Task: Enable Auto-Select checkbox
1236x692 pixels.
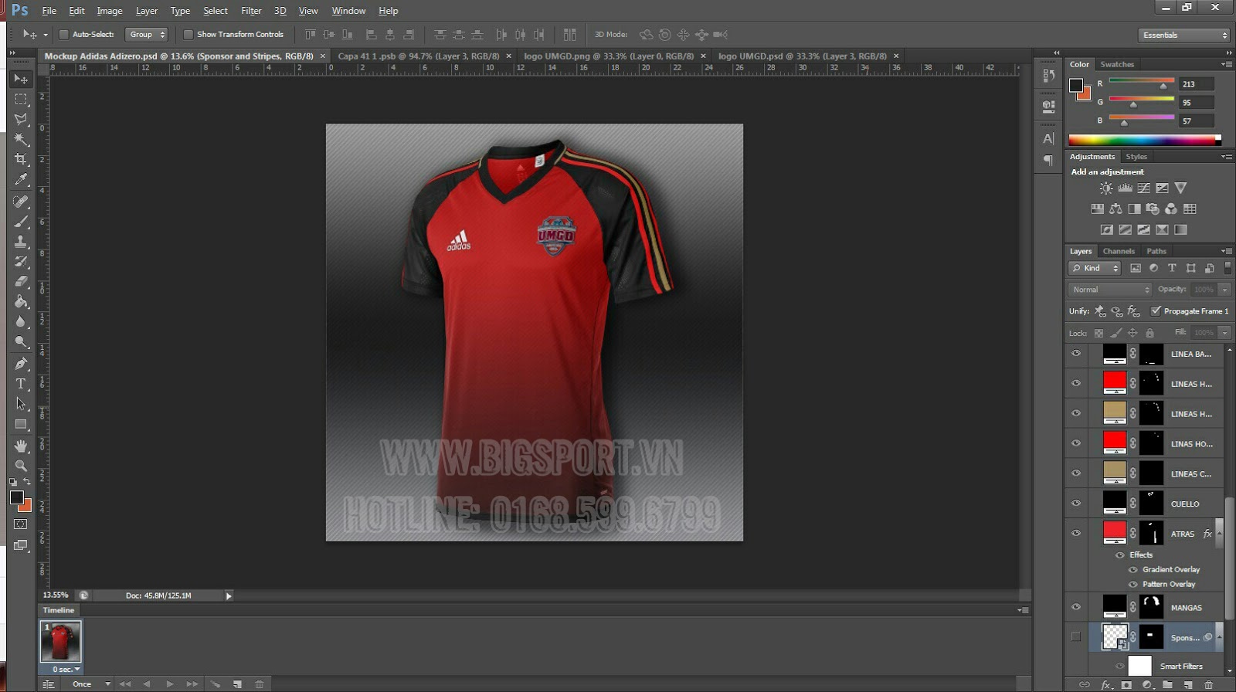Action: (64, 35)
